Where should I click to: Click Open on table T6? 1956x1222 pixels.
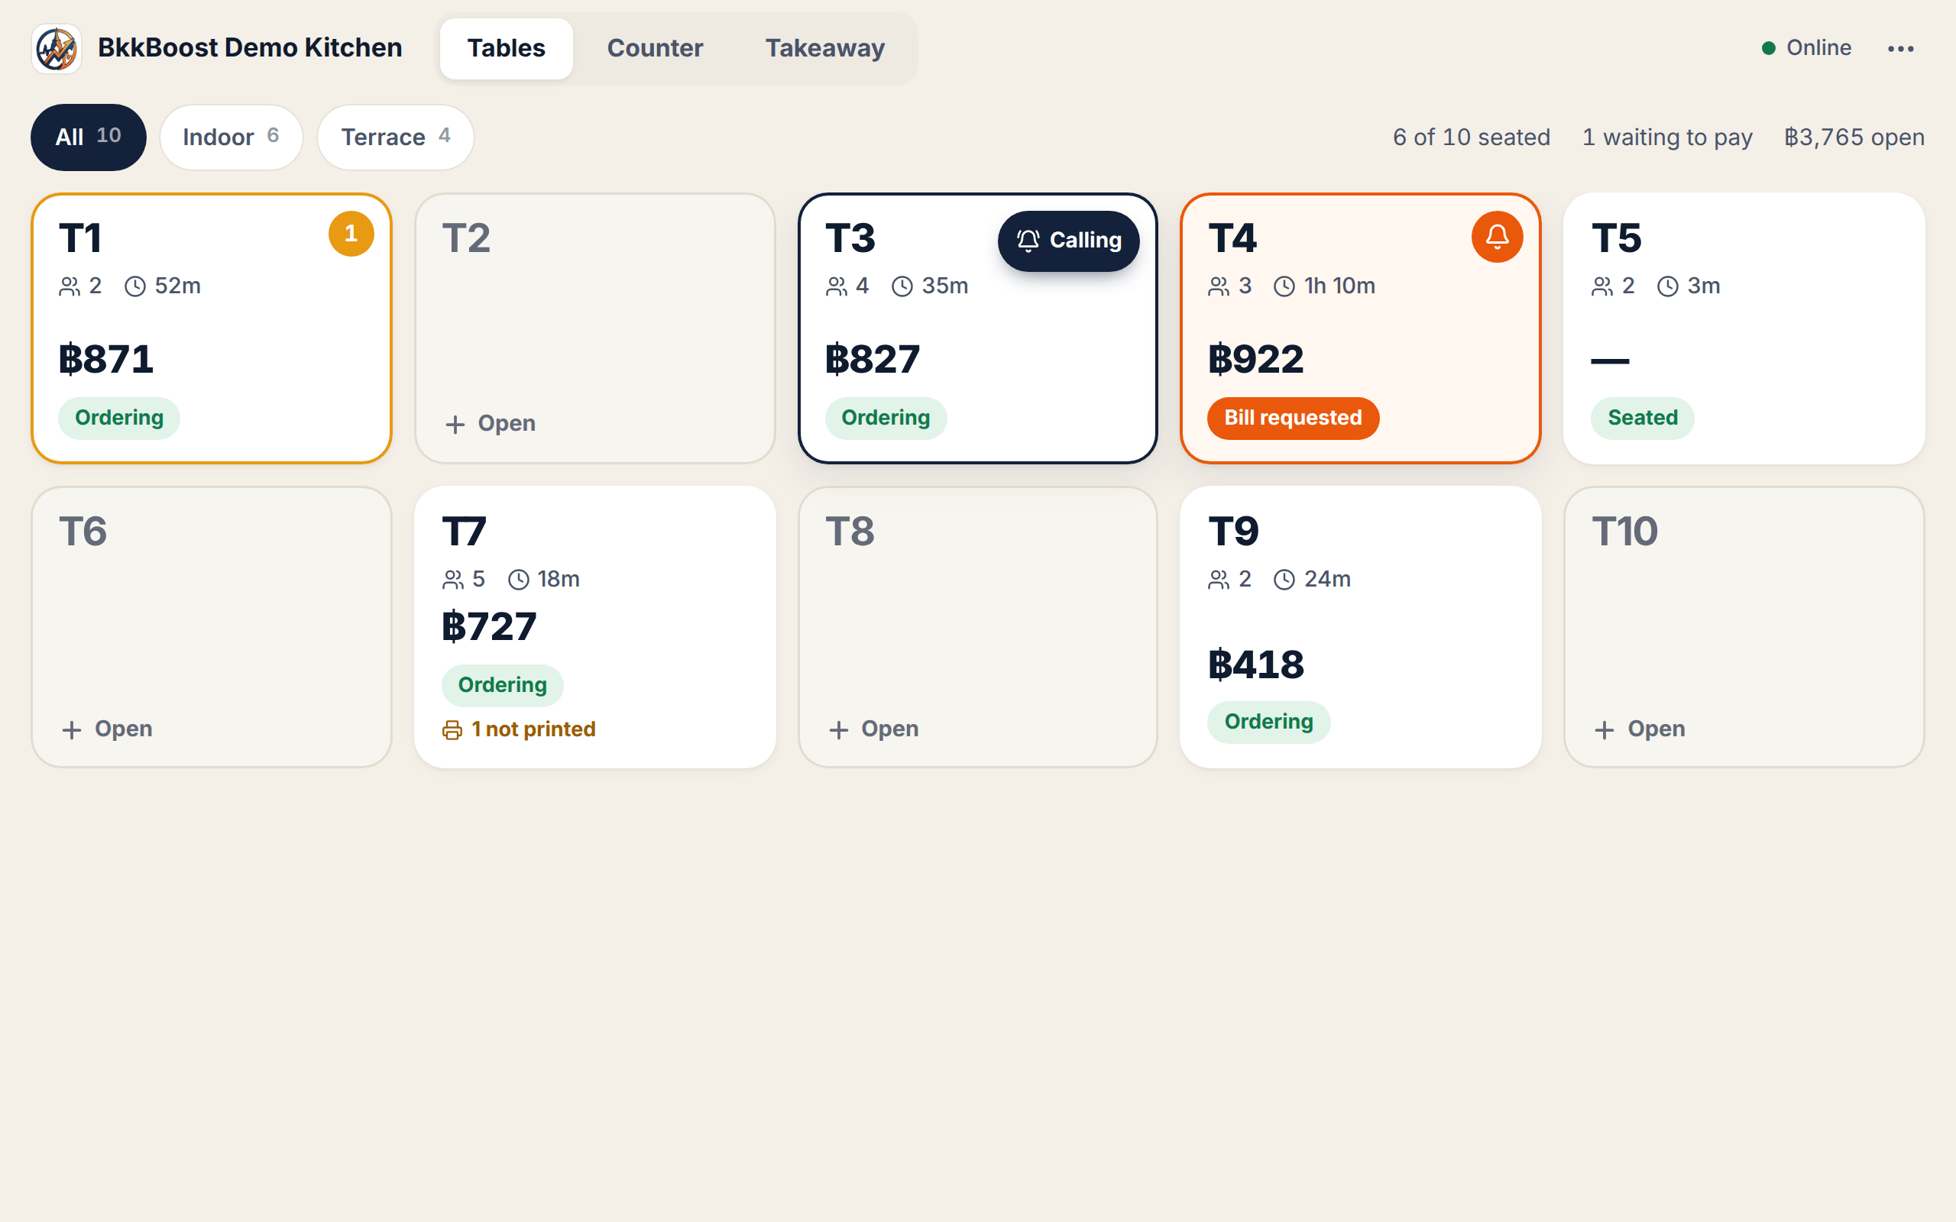click(x=107, y=729)
